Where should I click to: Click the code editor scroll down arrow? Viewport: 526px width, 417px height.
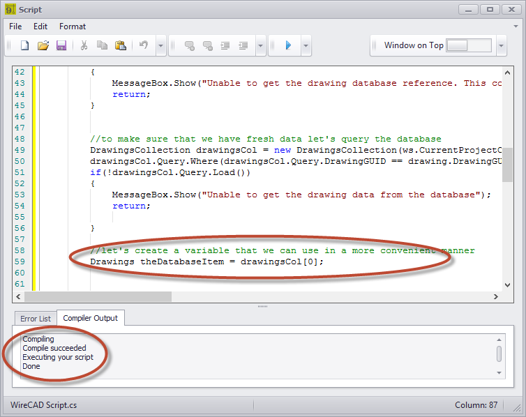coord(508,285)
